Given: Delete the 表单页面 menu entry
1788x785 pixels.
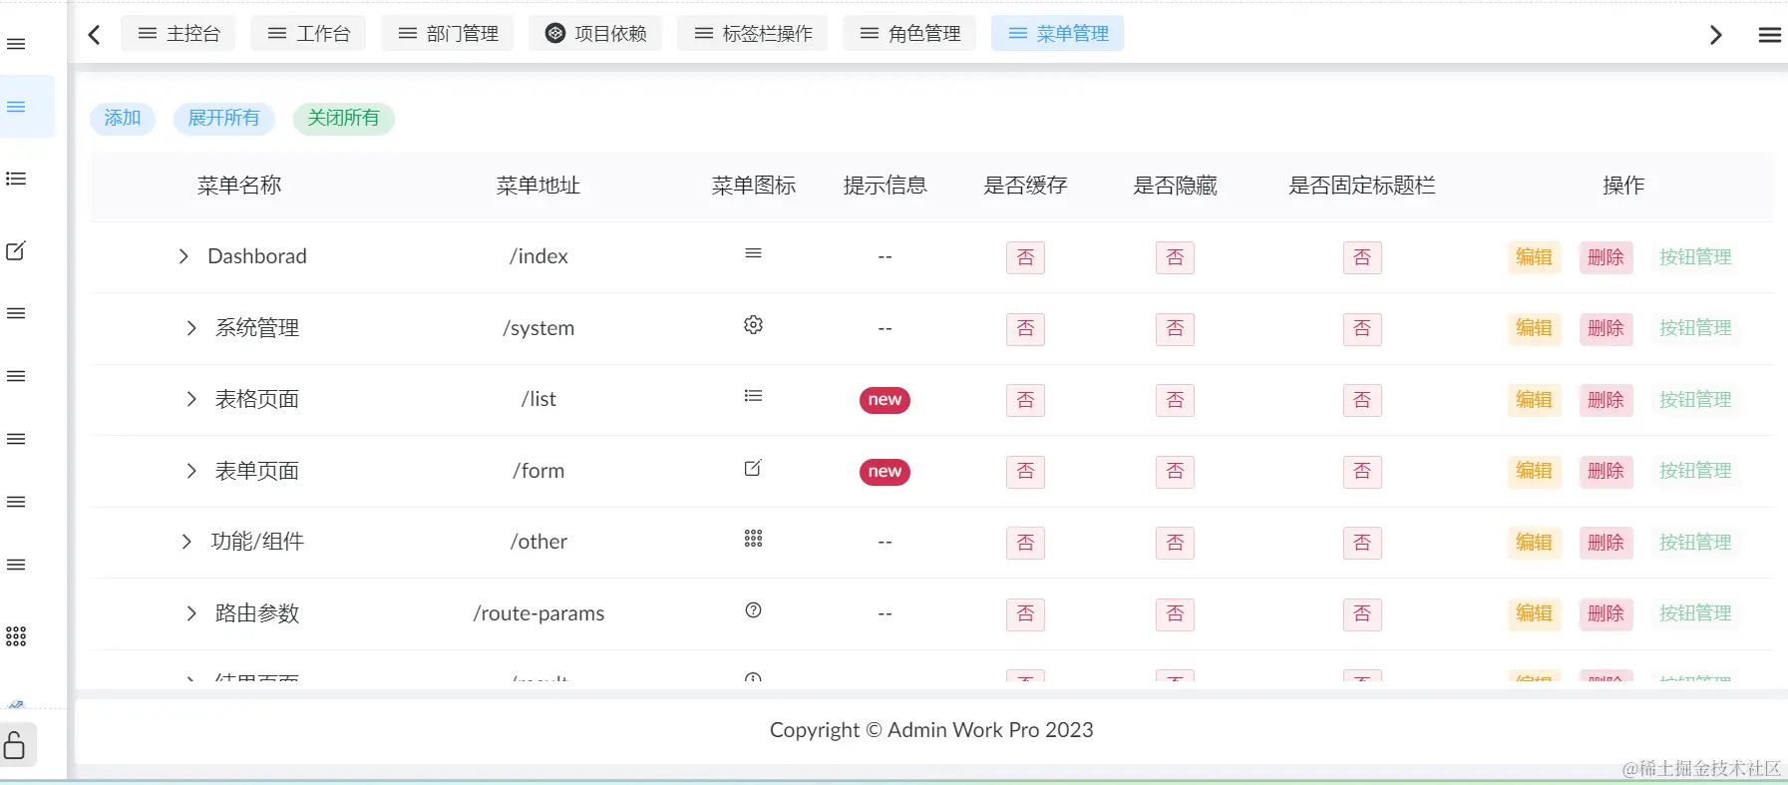Looking at the screenshot, I should coord(1606,471).
